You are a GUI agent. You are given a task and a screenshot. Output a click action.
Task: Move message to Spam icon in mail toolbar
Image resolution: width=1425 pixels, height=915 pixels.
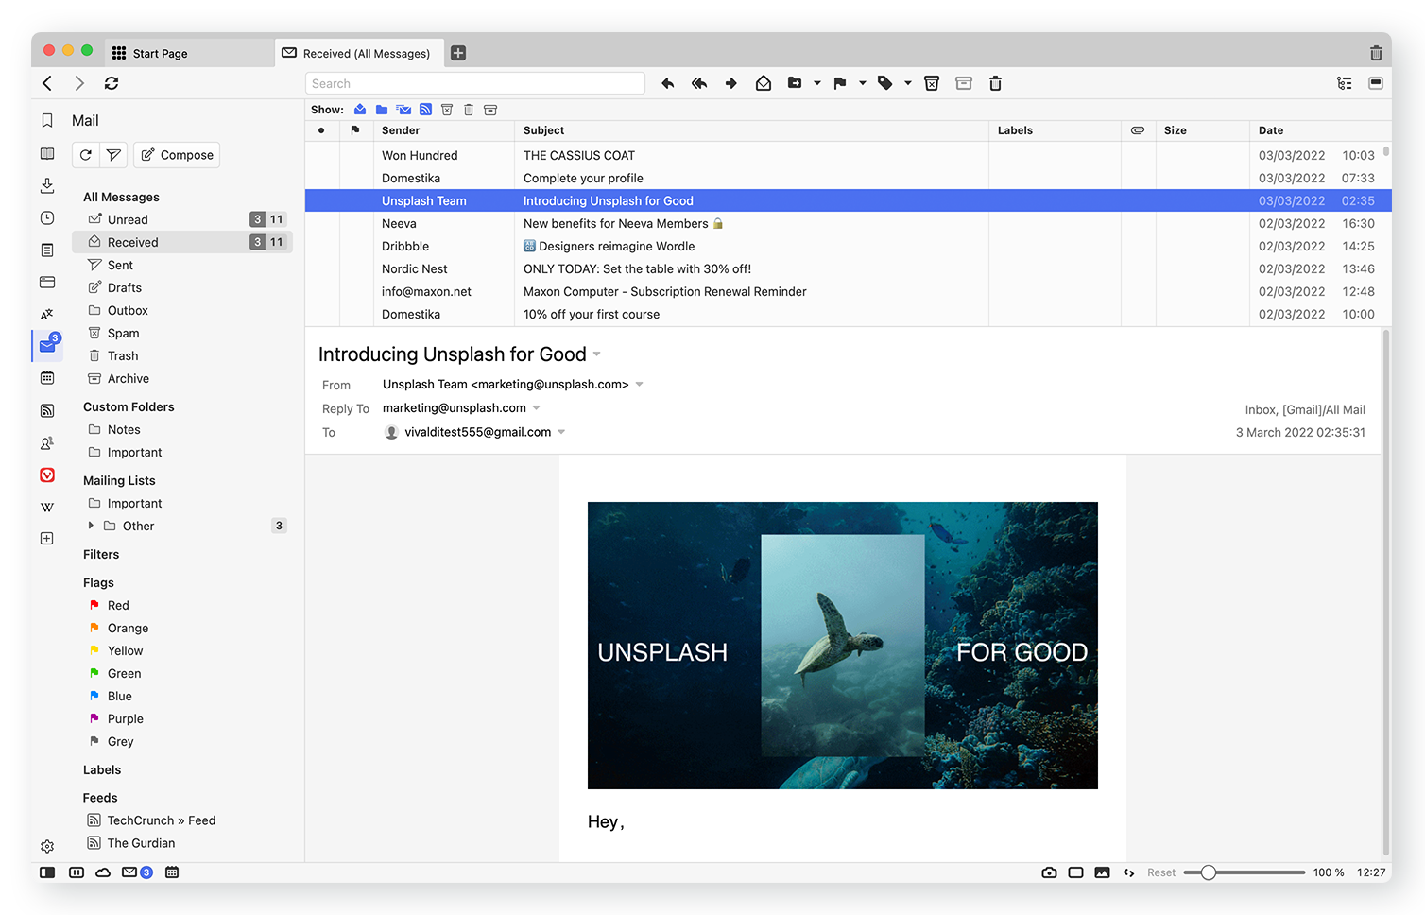pyautogui.click(x=932, y=83)
